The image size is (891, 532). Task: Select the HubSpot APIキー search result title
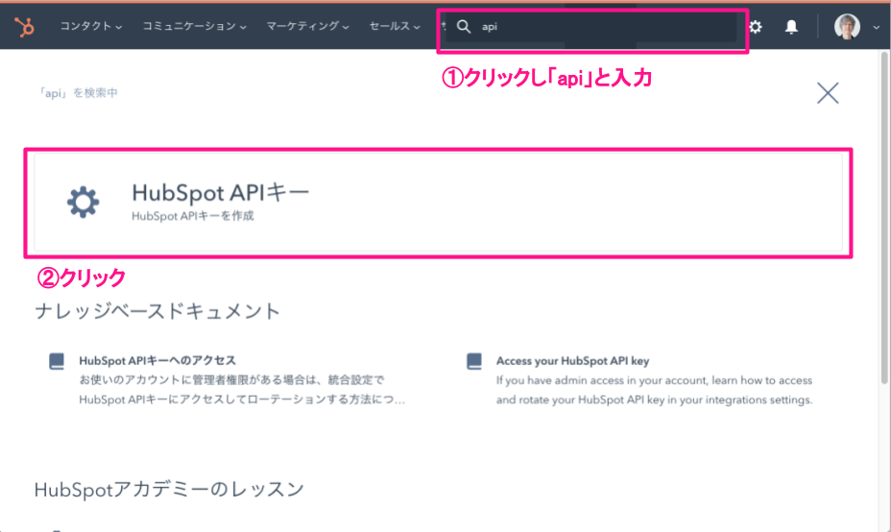[x=220, y=193]
